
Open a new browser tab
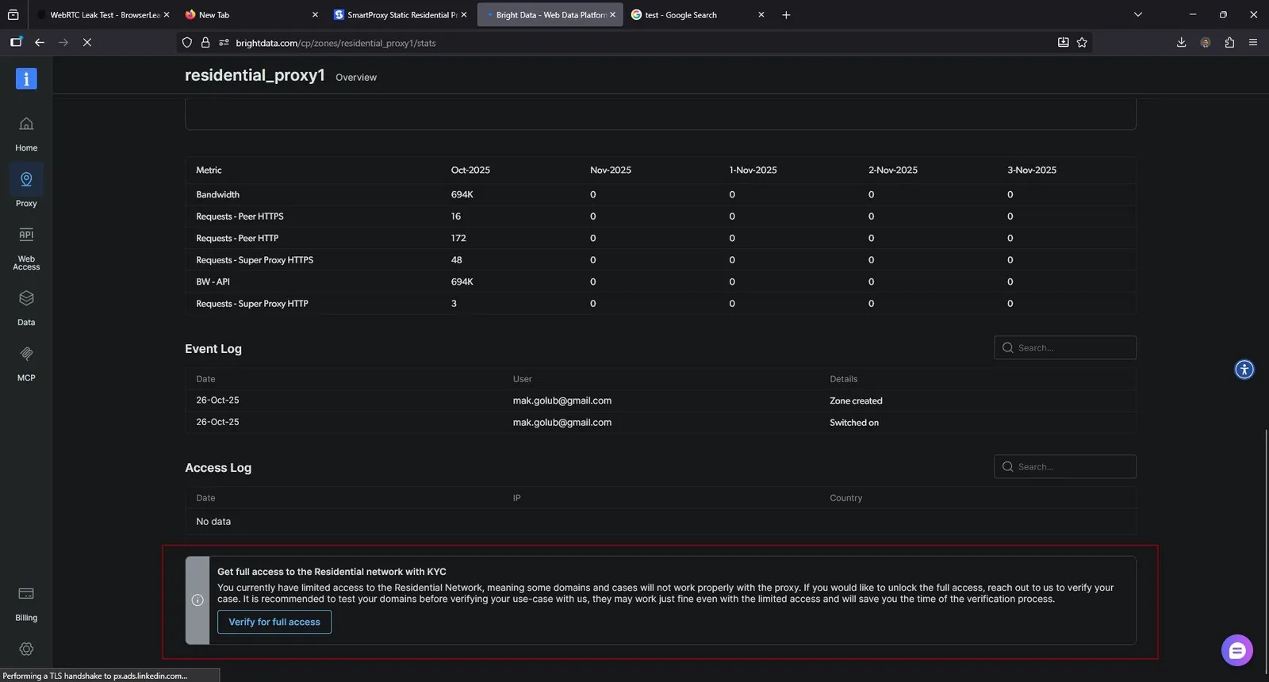(786, 15)
